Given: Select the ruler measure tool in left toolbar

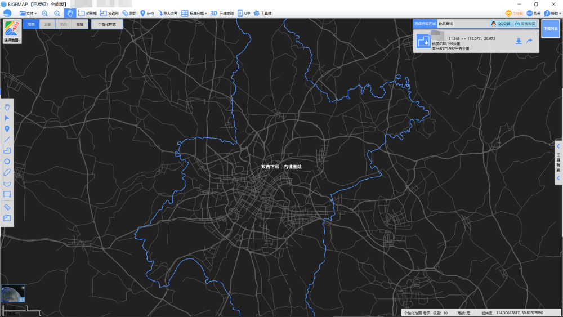Looking at the screenshot, I should 7,207.
